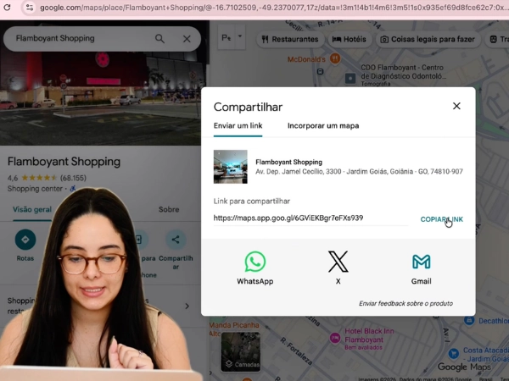
Task: Open the Sobre tab
Action: click(x=169, y=210)
